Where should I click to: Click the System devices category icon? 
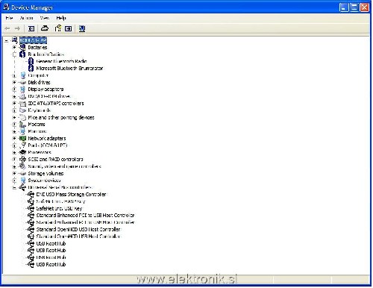tap(23, 180)
